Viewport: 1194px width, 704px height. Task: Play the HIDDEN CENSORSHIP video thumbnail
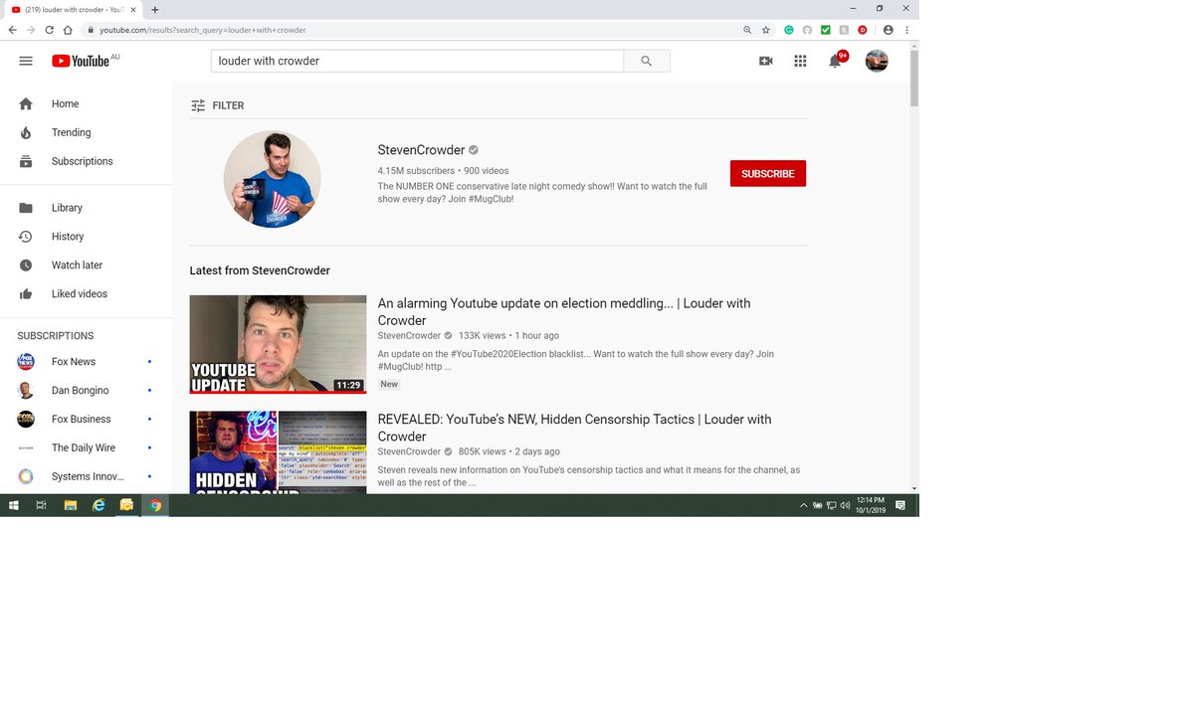coord(278,452)
